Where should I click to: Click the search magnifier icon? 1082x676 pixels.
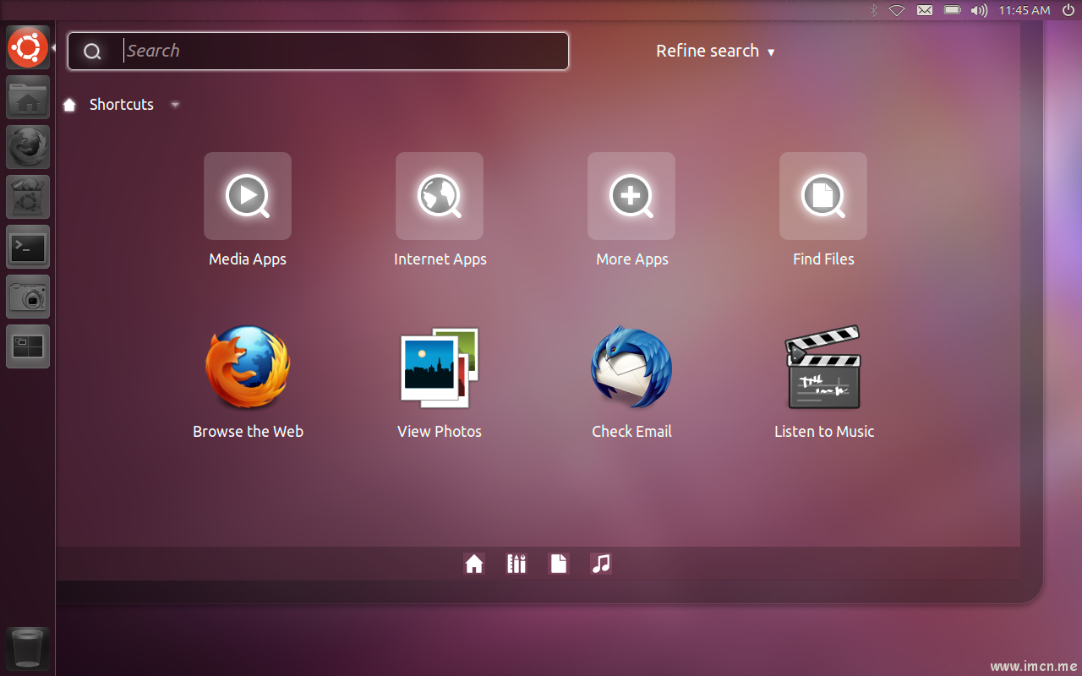pyautogui.click(x=92, y=52)
